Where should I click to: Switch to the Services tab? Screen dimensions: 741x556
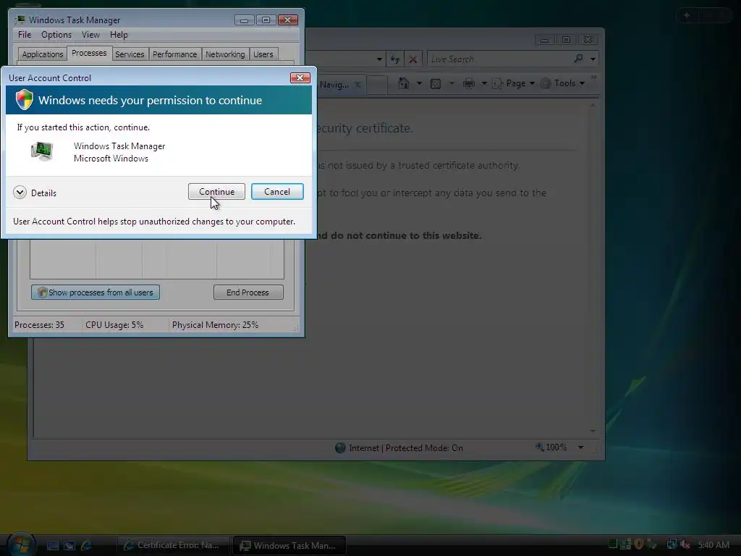pyautogui.click(x=130, y=54)
